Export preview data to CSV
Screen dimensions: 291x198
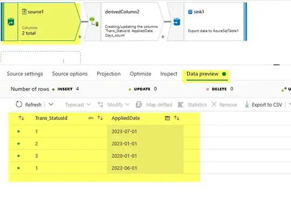(x=264, y=104)
